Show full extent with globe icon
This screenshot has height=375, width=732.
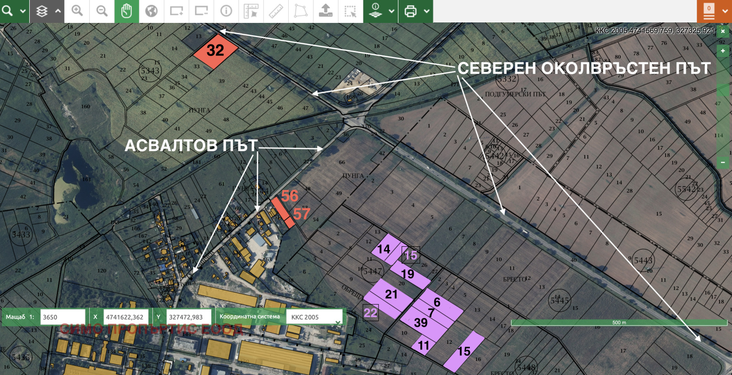[x=151, y=11]
